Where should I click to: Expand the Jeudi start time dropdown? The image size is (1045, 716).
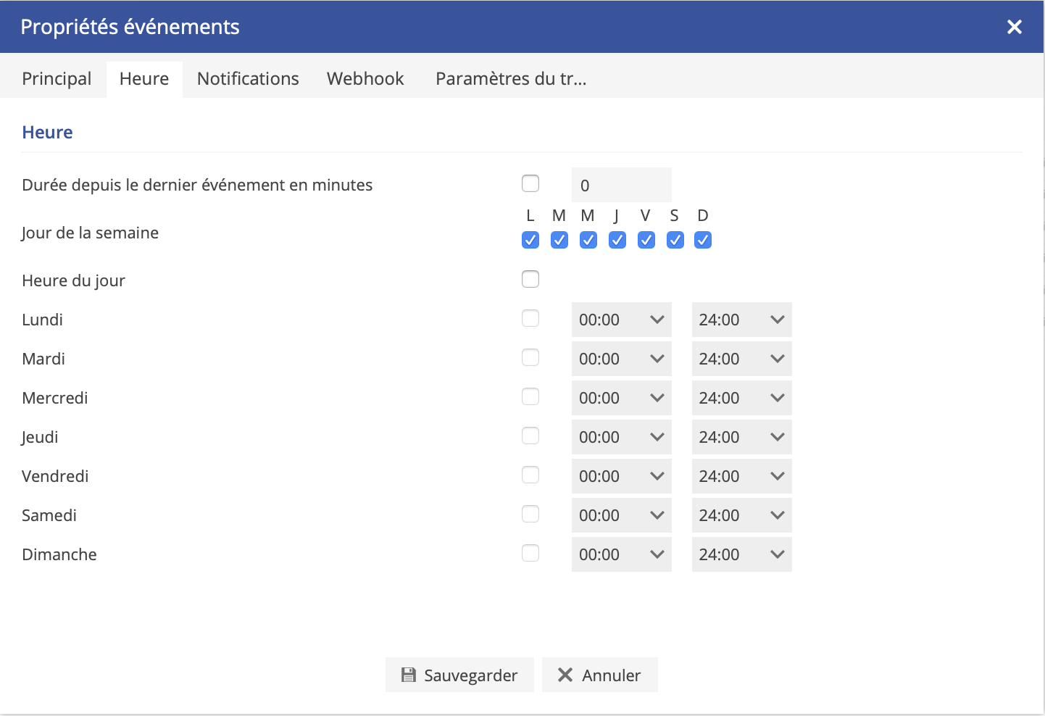(621, 437)
